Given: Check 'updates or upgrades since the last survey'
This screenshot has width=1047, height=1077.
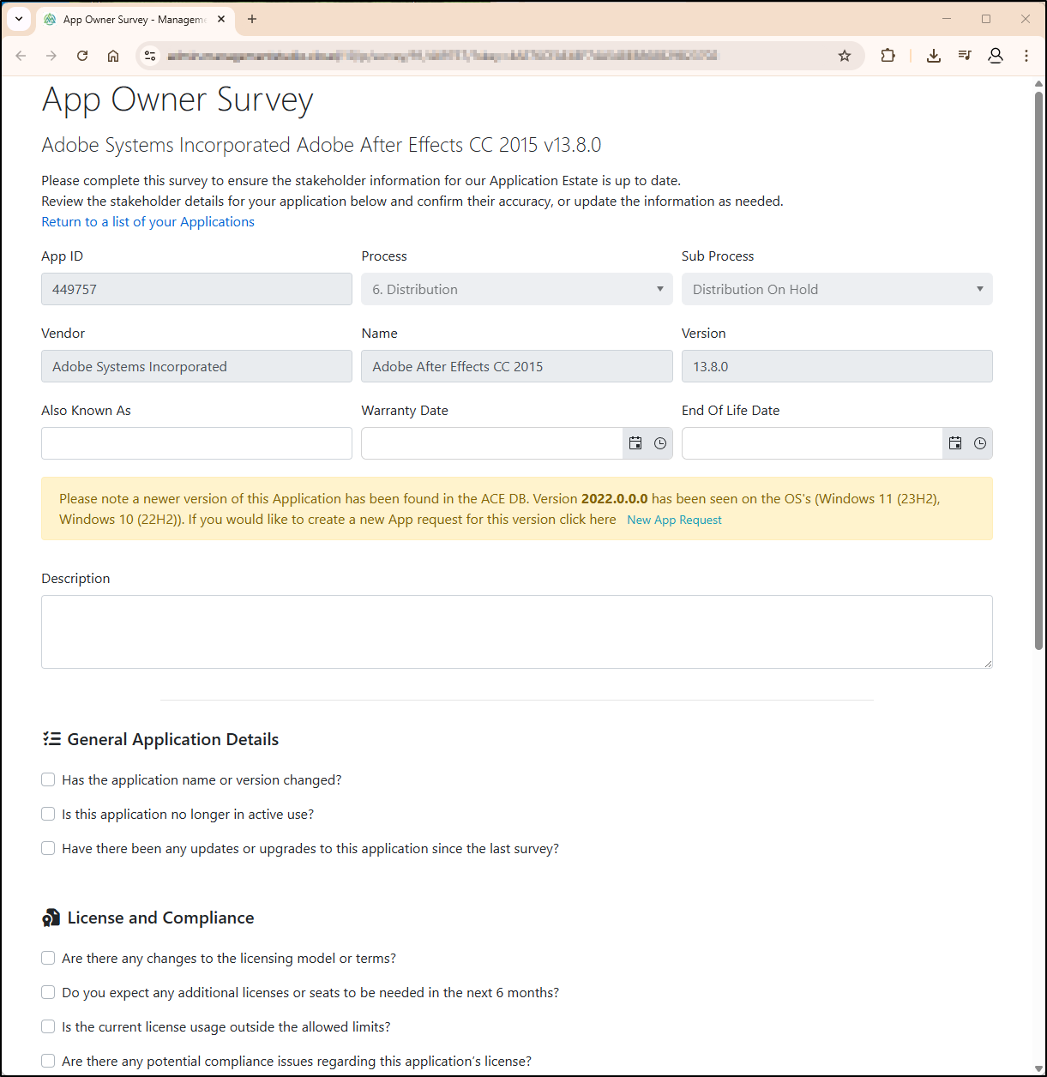Looking at the screenshot, I should (48, 848).
